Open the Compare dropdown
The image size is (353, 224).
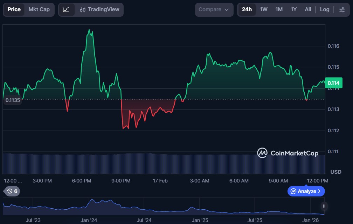[214, 9]
